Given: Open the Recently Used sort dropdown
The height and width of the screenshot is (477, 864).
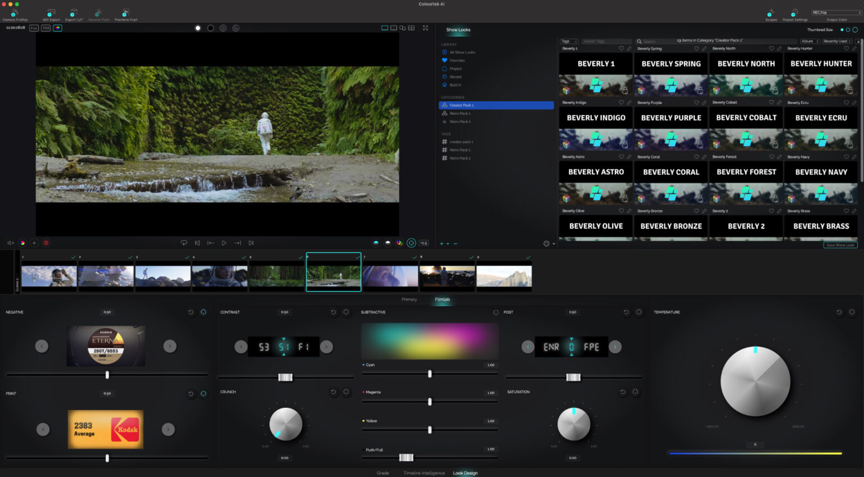Looking at the screenshot, I should [x=837, y=41].
